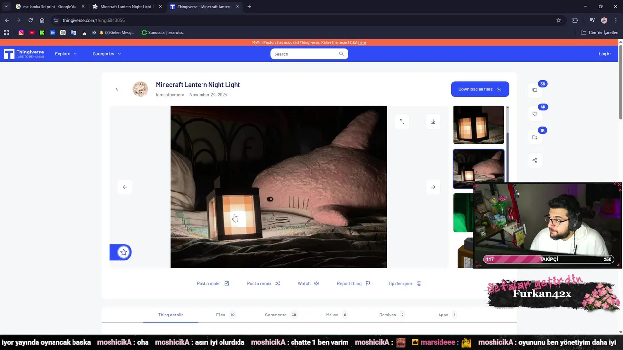This screenshot has height=350, width=623.
Task: Open the Explore dropdown menu
Action: (x=66, y=54)
